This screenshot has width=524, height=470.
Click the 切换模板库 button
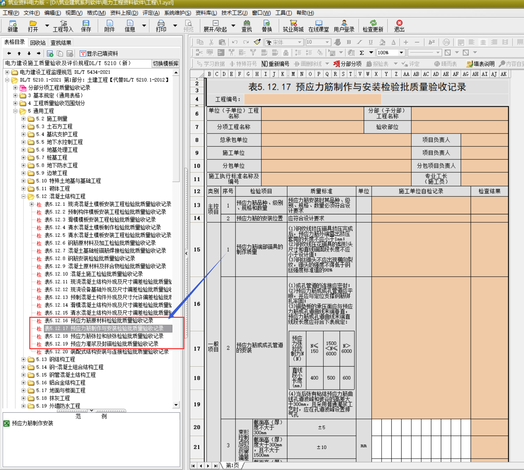pyautogui.click(x=166, y=63)
